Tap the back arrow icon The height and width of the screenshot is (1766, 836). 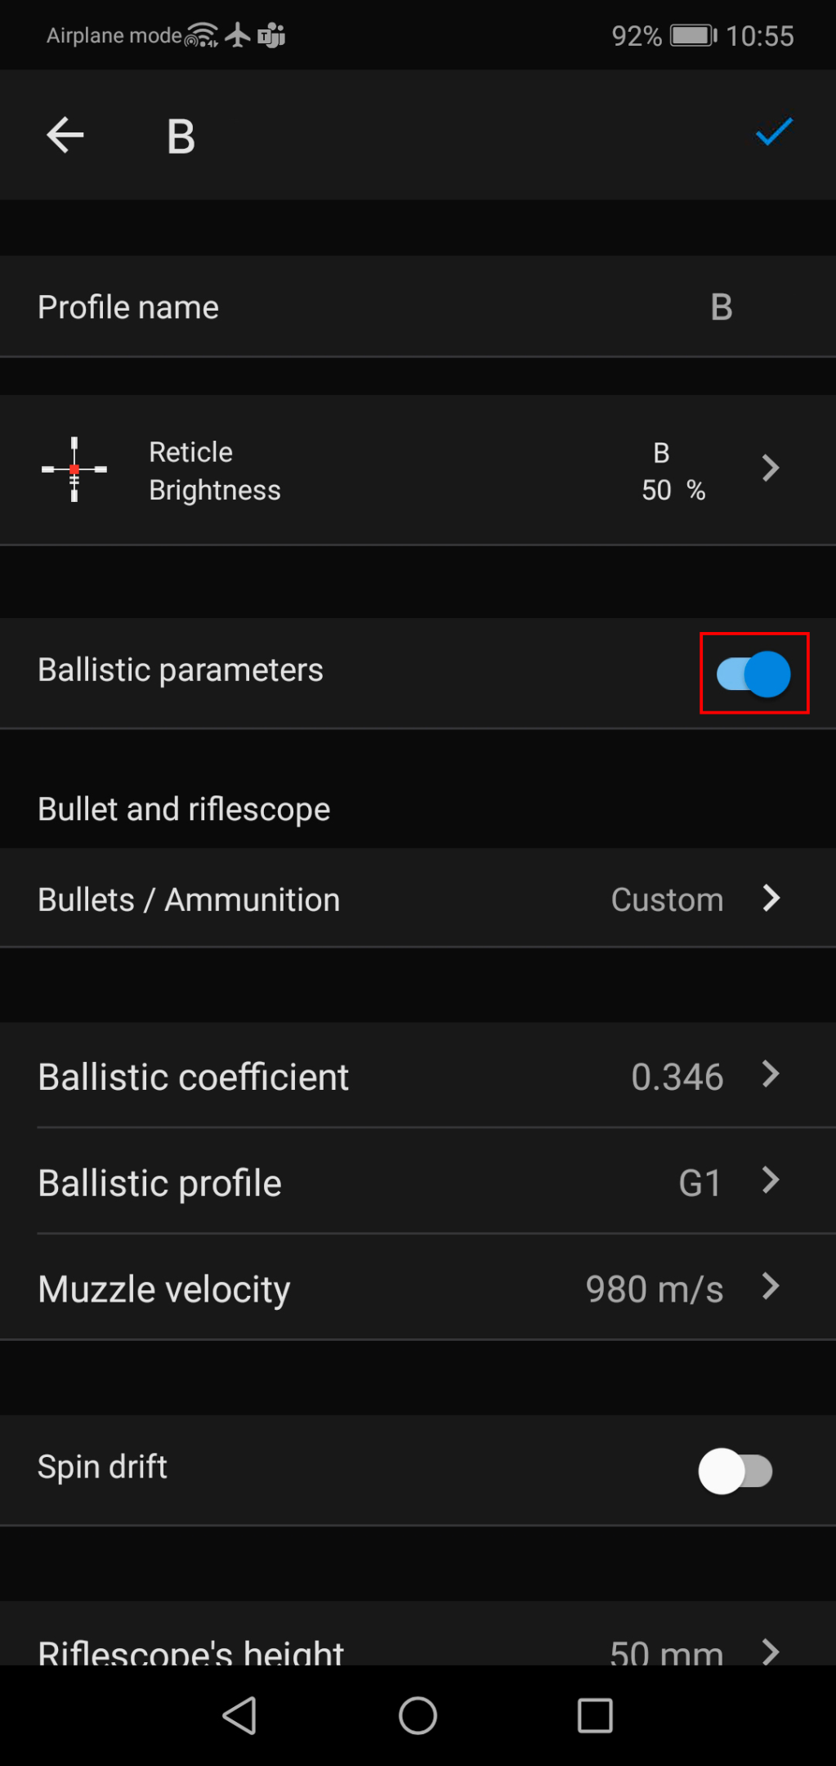coord(65,135)
